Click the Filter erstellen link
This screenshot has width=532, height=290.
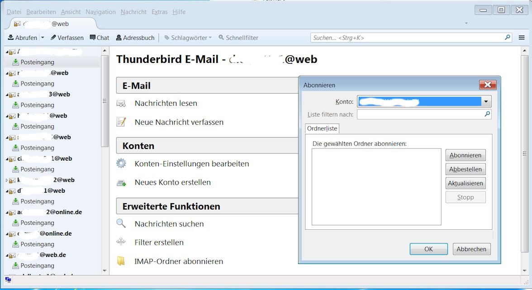coord(159,242)
